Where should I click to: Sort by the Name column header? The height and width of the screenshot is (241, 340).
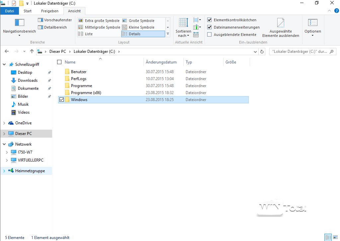tap(70, 62)
